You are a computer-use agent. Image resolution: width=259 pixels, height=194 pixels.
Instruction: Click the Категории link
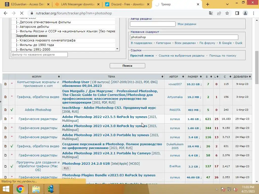pyautogui.click(x=163, y=43)
